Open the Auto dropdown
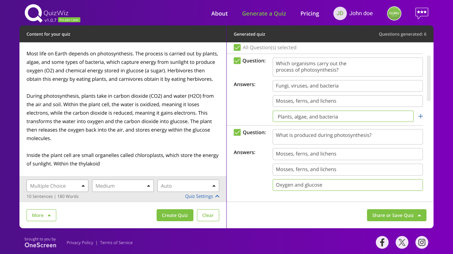 [188, 186]
